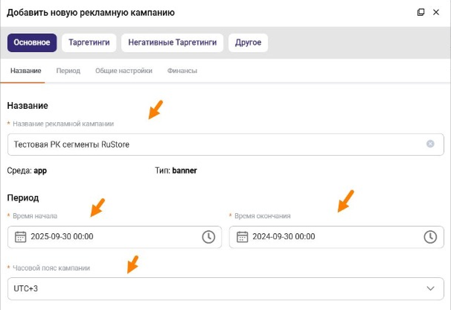Click the chevron arrow of the timezone selector
451x310 pixels.
(x=431, y=288)
